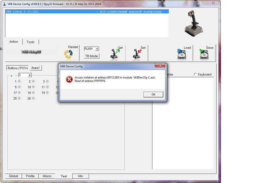Enable the Keyboard checkbox
261x183 pixels.
tap(195, 74)
